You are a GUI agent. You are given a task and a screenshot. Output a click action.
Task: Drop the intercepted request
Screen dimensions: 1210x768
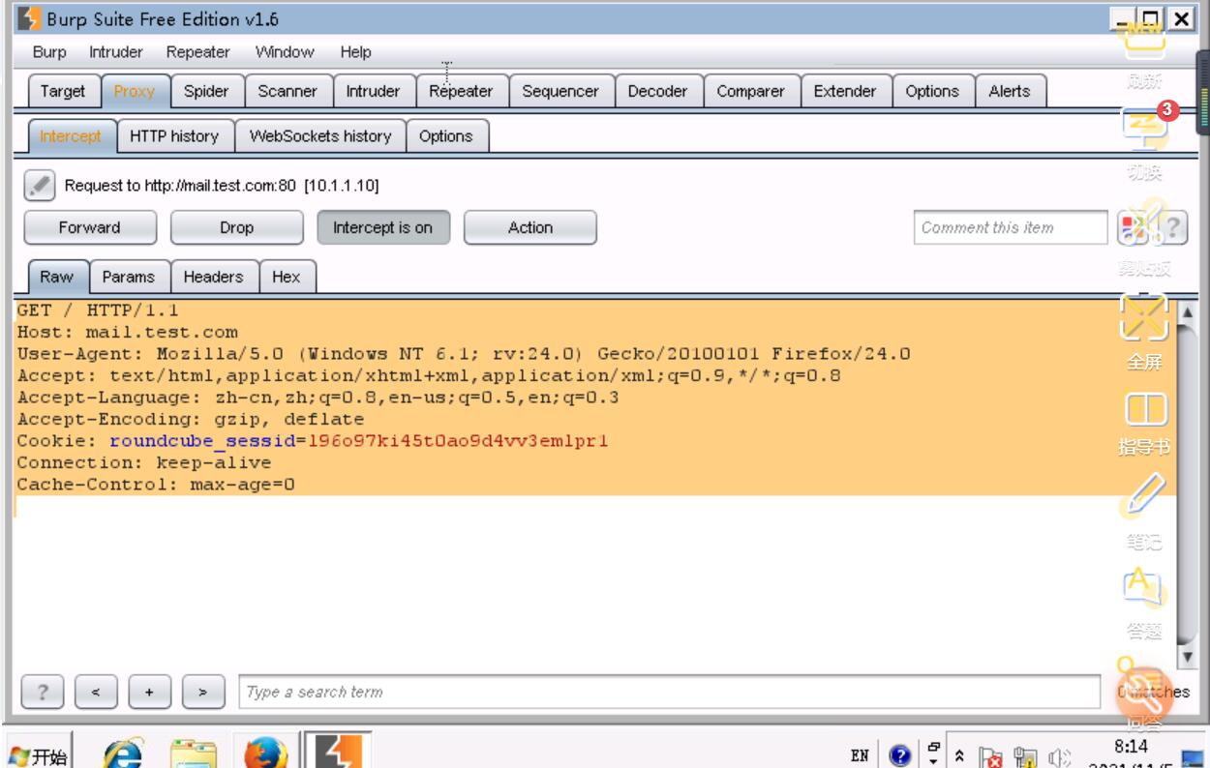[x=236, y=228]
